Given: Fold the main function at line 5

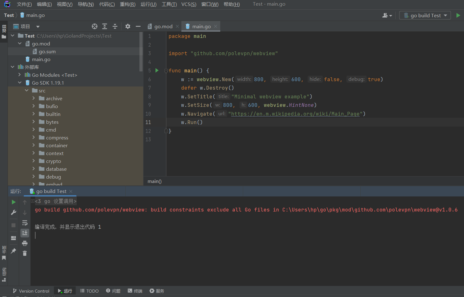Looking at the screenshot, I should (166, 71).
